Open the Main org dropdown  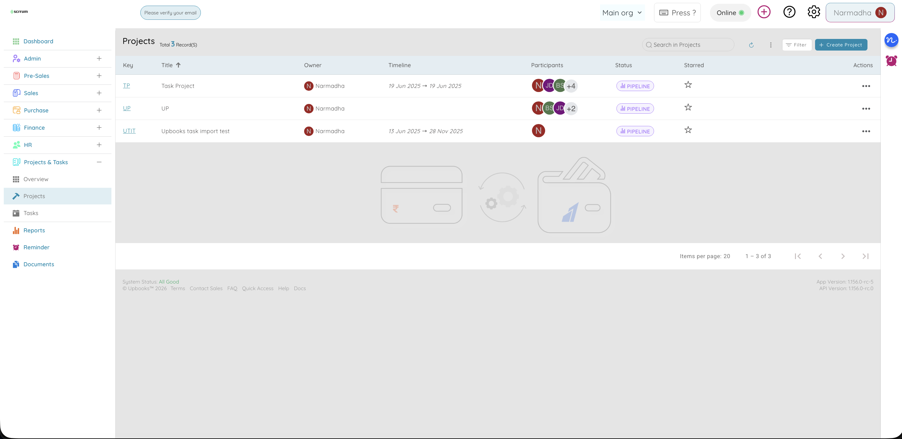pos(622,13)
